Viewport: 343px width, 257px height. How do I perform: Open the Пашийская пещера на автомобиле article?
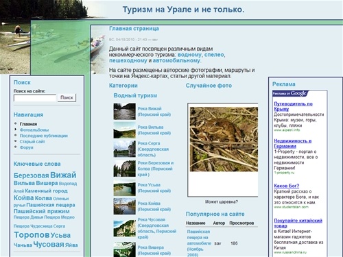(199, 243)
